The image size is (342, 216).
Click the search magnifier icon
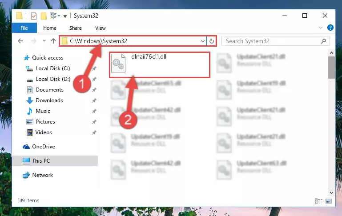323,41
